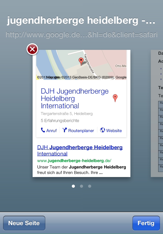The image size is (163, 234).
Task: Tap Tiergartenstraße 5, Heidelberg address
Action: pos(67,114)
